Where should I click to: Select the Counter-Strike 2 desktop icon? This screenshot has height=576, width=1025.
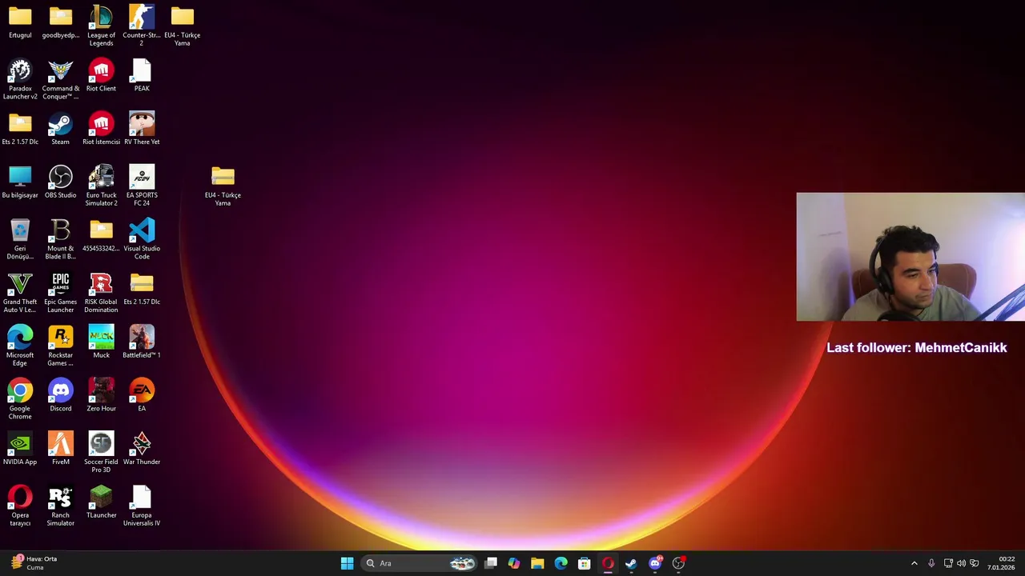[x=142, y=26]
